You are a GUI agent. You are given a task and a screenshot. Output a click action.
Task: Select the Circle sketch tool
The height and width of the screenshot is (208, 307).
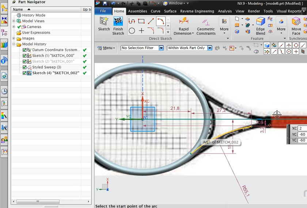[132, 31]
